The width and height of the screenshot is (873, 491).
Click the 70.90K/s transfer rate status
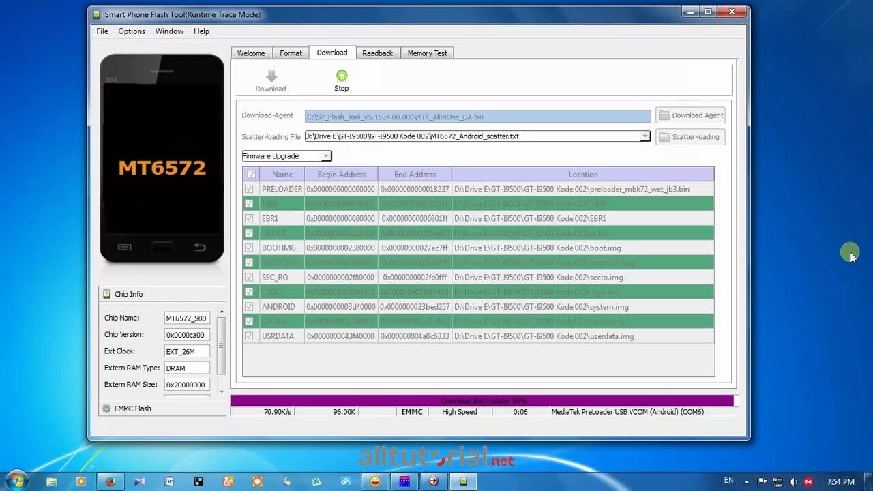click(x=278, y=412)
